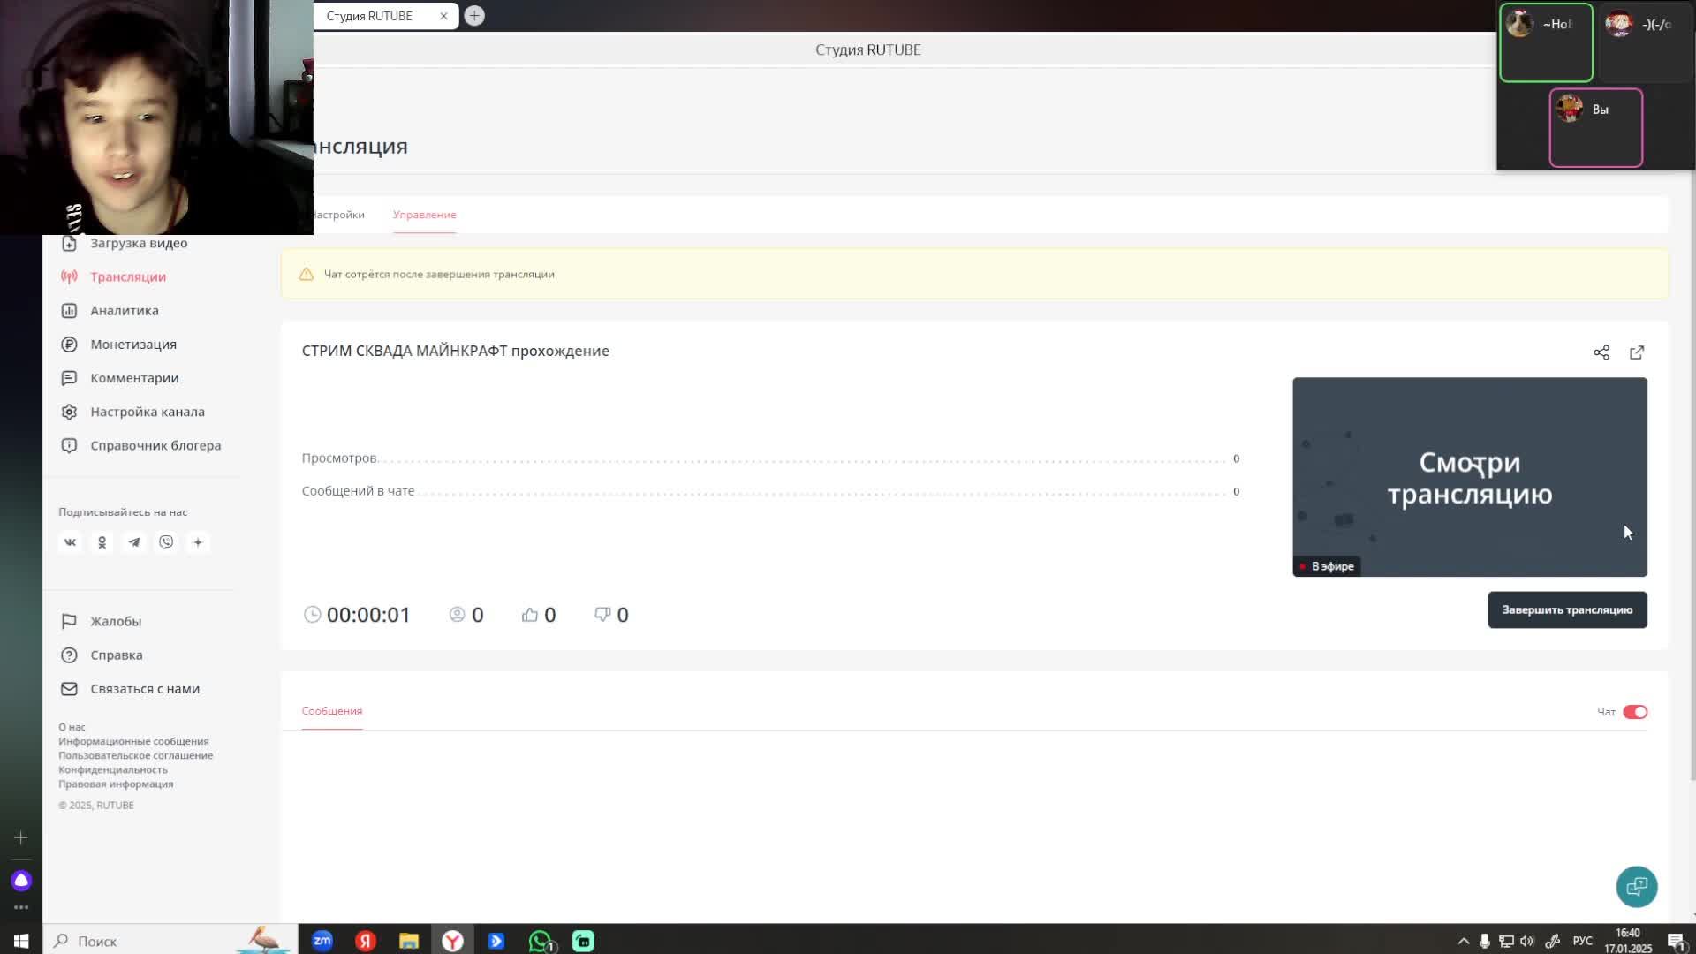Open the blue arrow app taskbar icon
1696x954 pixels.
coord(496,941)
